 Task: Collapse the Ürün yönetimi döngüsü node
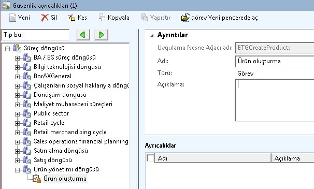[x=17, y=170]
